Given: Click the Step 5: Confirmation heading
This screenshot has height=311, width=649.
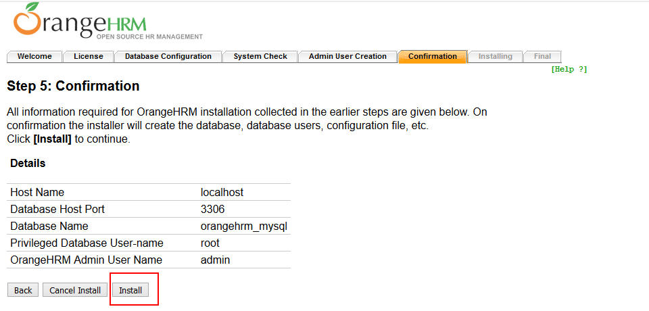Looking at the screenshot, I should point(73,86).
